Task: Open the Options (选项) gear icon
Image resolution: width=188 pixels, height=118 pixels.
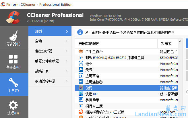Action: [x=13, y=105]
